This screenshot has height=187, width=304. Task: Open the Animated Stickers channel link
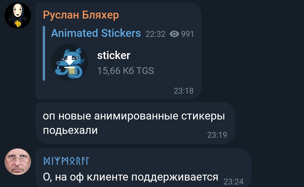(96, 33)
